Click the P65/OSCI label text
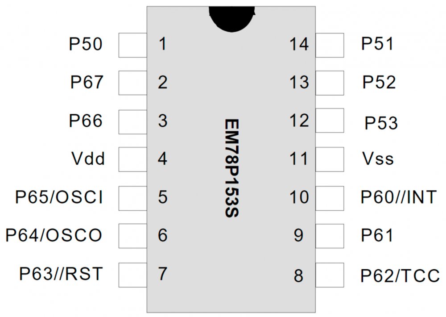446x317 pixels. [59, 197]
